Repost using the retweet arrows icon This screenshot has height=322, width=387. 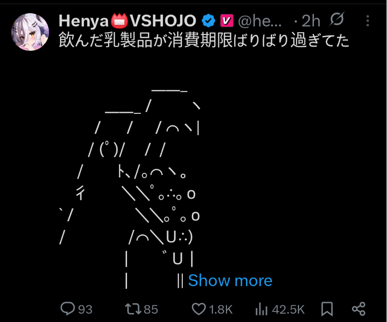click(x=133, y=309)
